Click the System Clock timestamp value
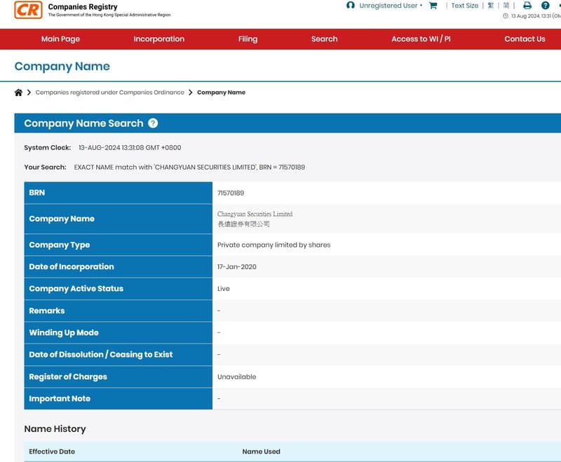The width and height of the screenshot is (561, 462). pos(130,148)
